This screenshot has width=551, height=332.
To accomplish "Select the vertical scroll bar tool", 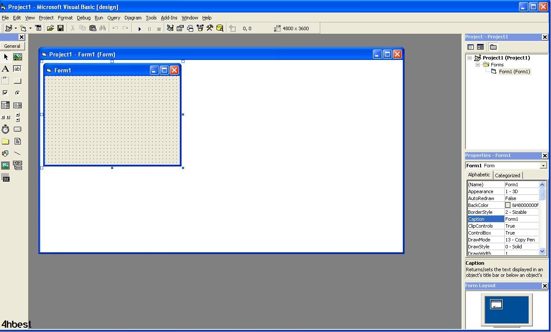I will pyautogui.click(x=18, y=117).
